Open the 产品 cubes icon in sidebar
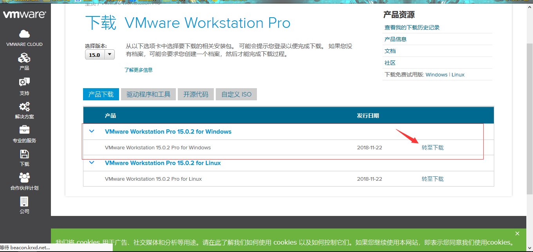The height and width of the screenshot is (252, 533). pyautogui.click(x=24, y=58)
